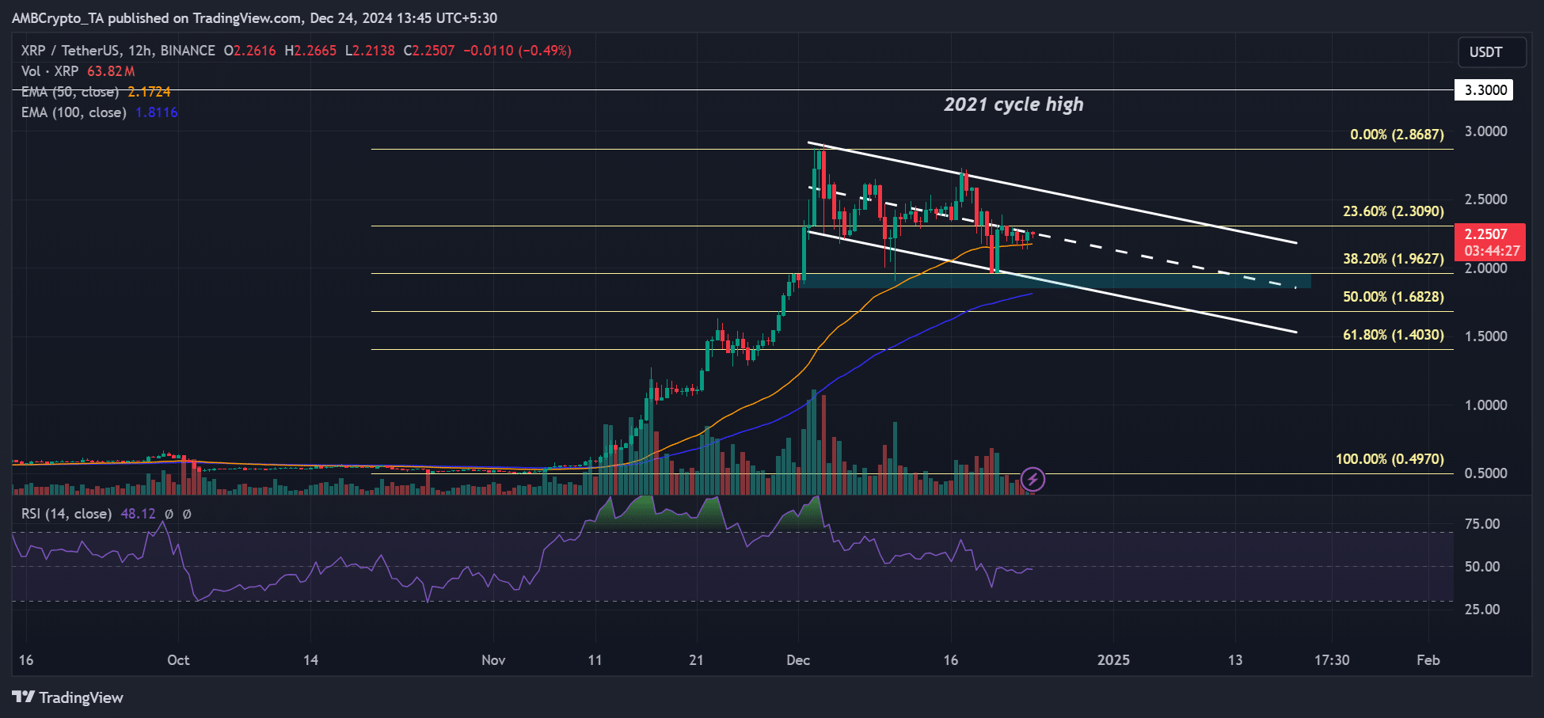The image size is (1544, 718).
Task: Click the volume value 63.82 M
Action: click(111, 71)
